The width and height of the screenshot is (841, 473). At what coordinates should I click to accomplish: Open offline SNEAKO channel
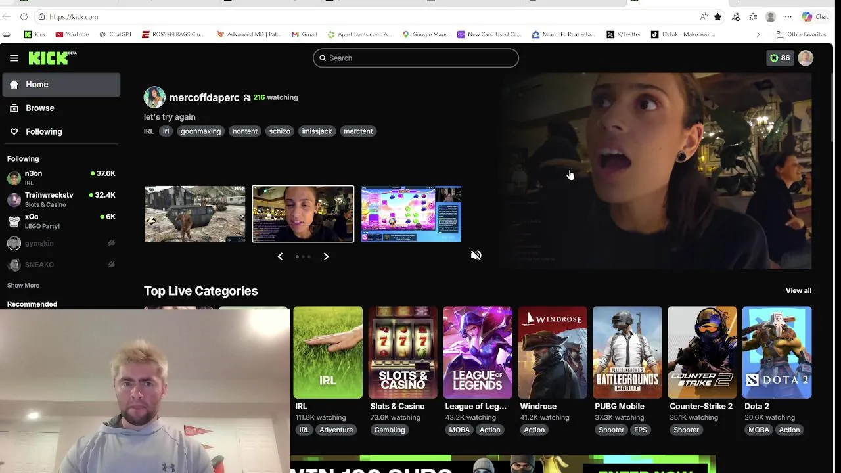tap(61, 265)
